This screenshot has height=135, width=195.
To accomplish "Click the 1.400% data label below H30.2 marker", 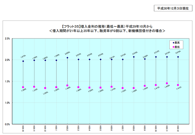I will 68,88.
